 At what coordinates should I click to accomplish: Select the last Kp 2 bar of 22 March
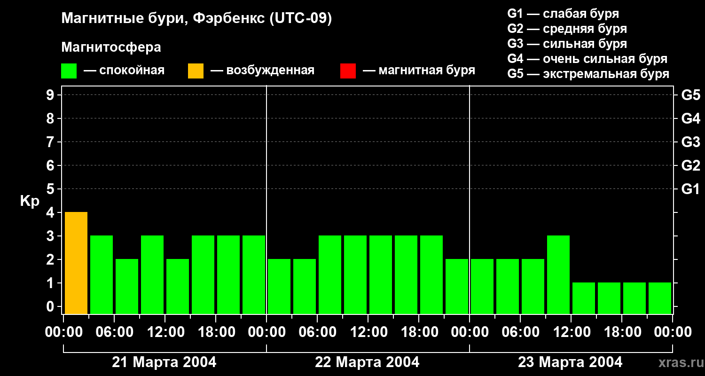457,287
